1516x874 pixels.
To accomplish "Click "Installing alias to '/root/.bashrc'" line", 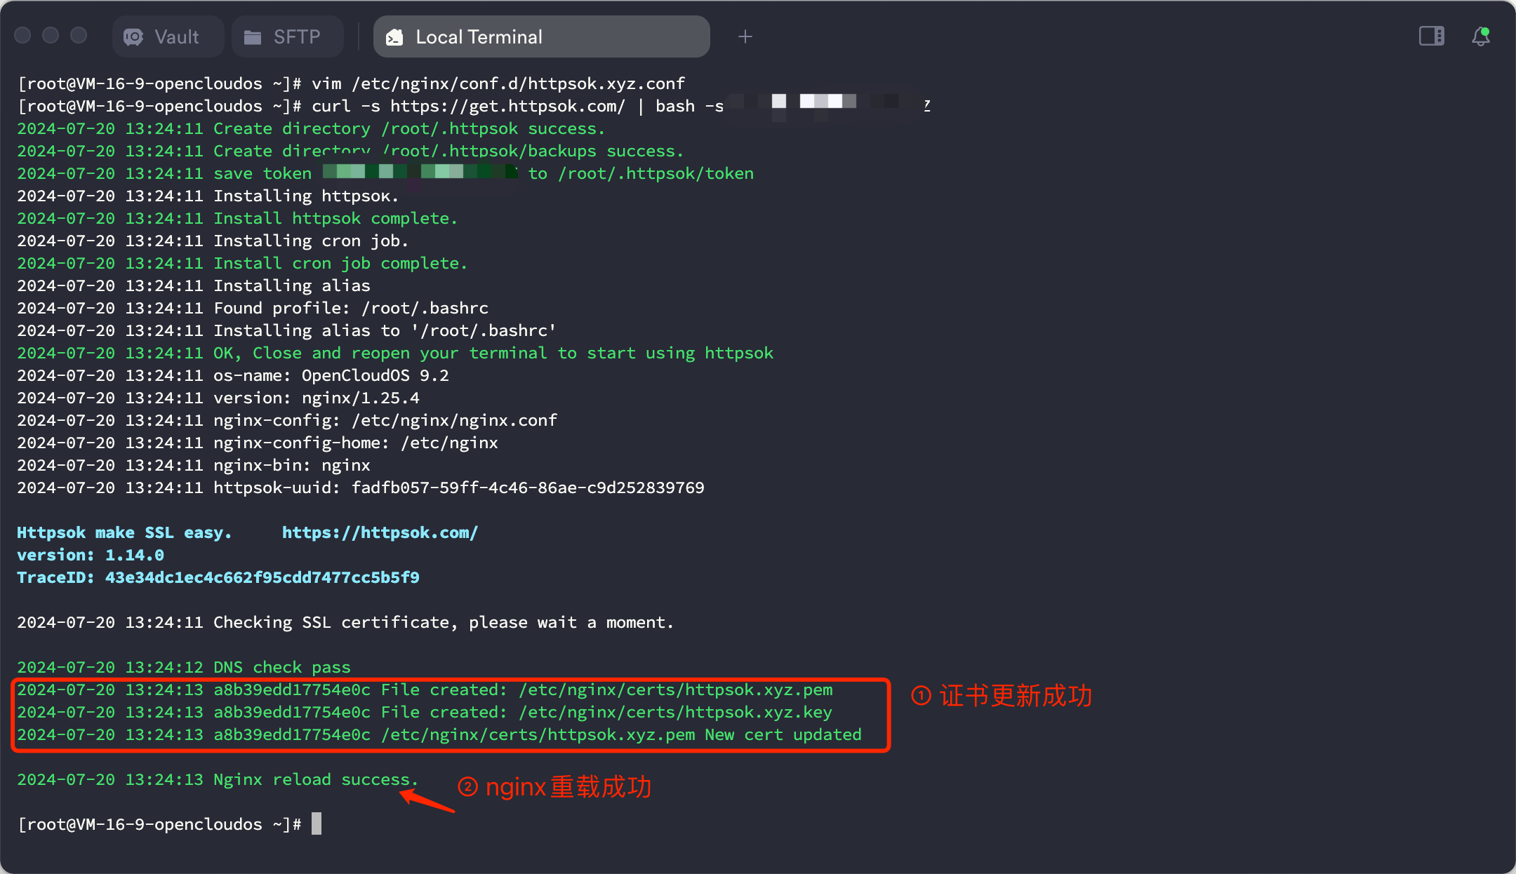I will tap(286, 330).
